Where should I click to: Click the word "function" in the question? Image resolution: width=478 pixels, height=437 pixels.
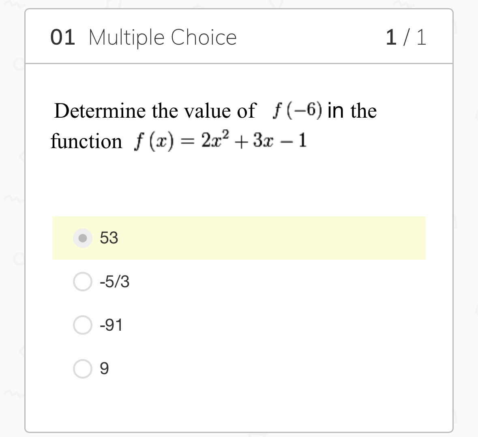pyautogui.click(x=86, y=142)
